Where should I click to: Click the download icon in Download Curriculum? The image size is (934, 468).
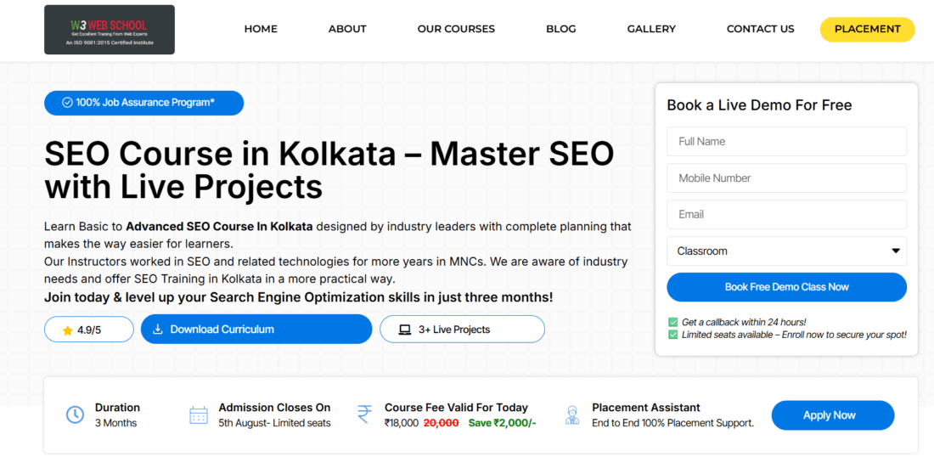coord(157,330)
